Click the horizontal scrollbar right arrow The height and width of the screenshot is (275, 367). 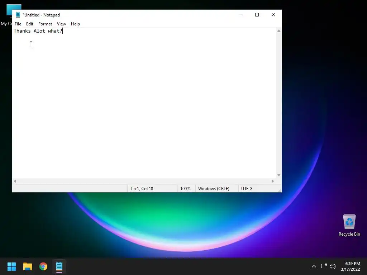(x=272, y=181)
